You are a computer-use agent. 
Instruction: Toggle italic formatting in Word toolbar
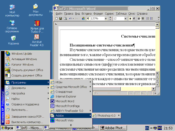(x=134, y=18)
